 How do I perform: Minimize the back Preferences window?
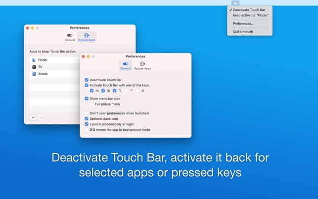(33, 28)
